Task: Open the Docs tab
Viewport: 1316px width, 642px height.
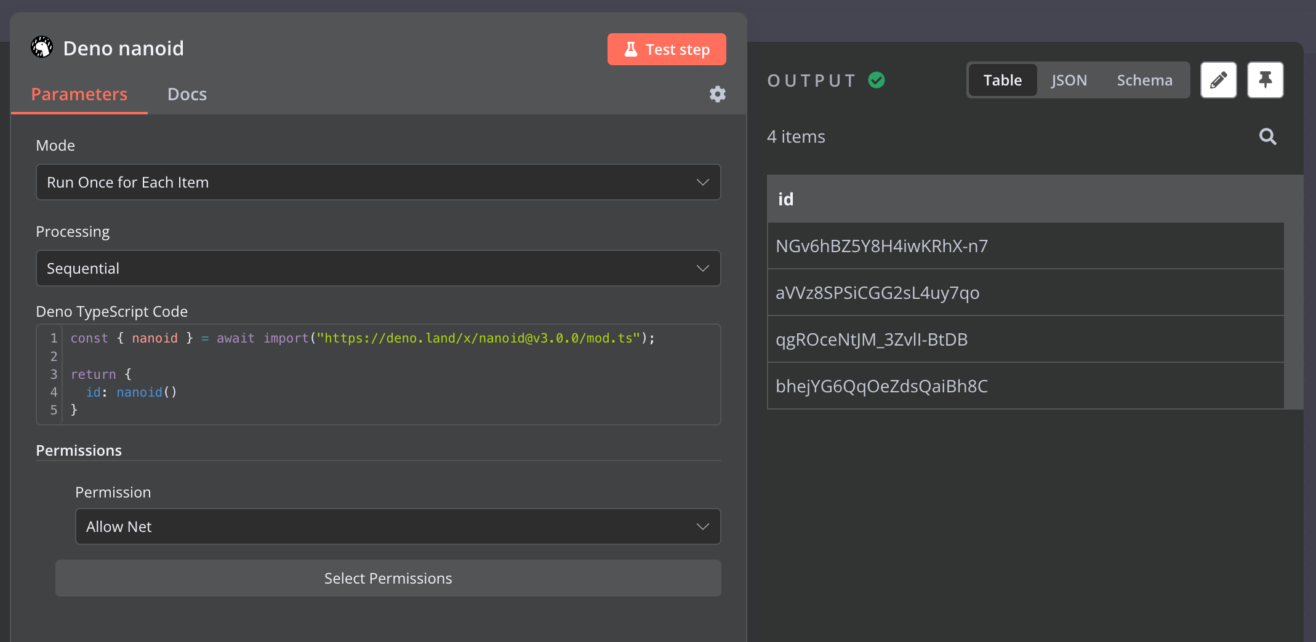Action: 187,94
